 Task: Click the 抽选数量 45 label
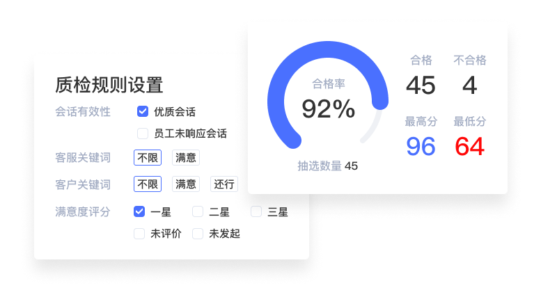pyautogui.click(x=327, y=166)
